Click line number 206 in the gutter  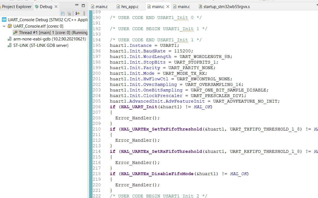click(97, 107)
